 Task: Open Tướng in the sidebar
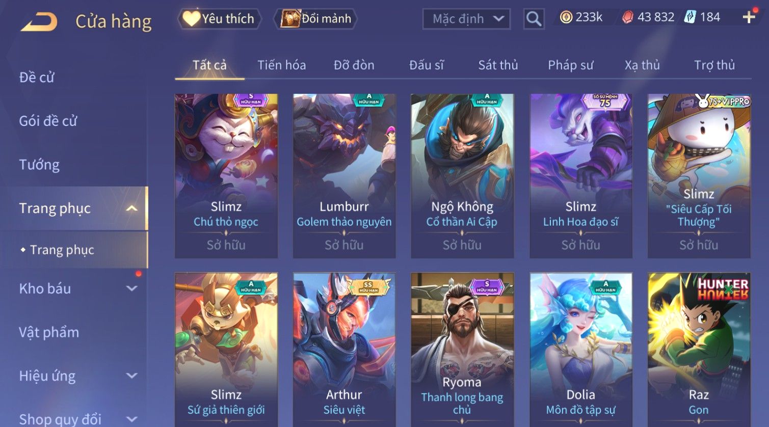pos(39,165)
